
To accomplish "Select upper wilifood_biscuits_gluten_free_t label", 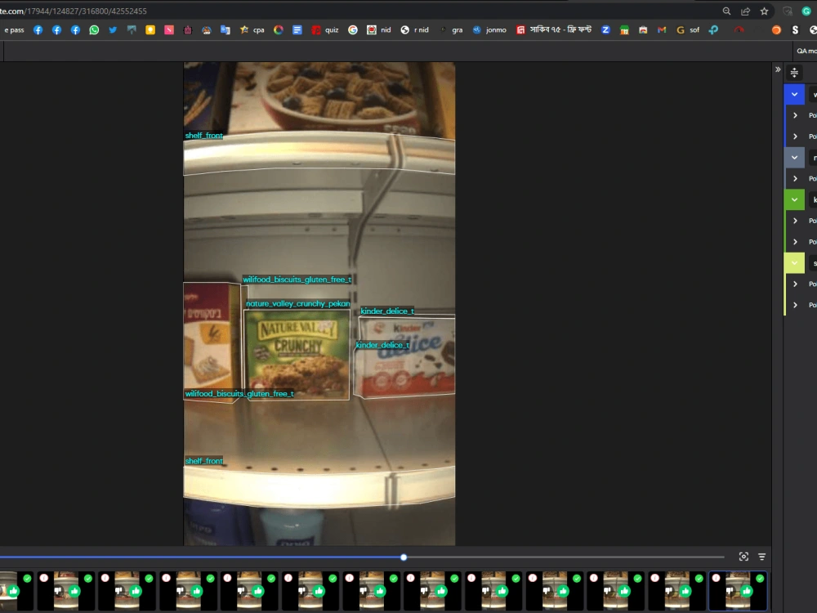I will click(x=297, y=280).
